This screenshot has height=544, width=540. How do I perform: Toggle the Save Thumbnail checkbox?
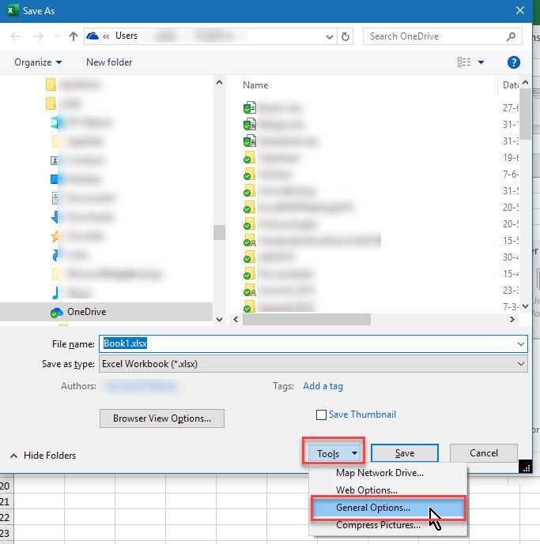coord(321,415)
